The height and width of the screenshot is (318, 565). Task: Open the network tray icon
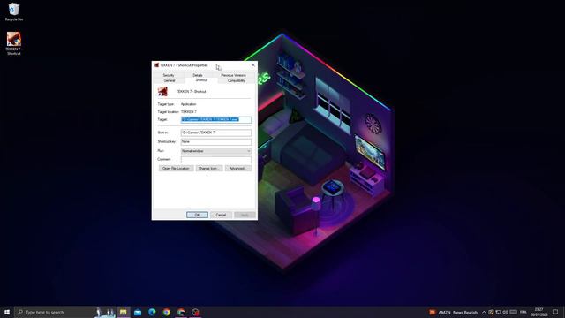point(498,312)
